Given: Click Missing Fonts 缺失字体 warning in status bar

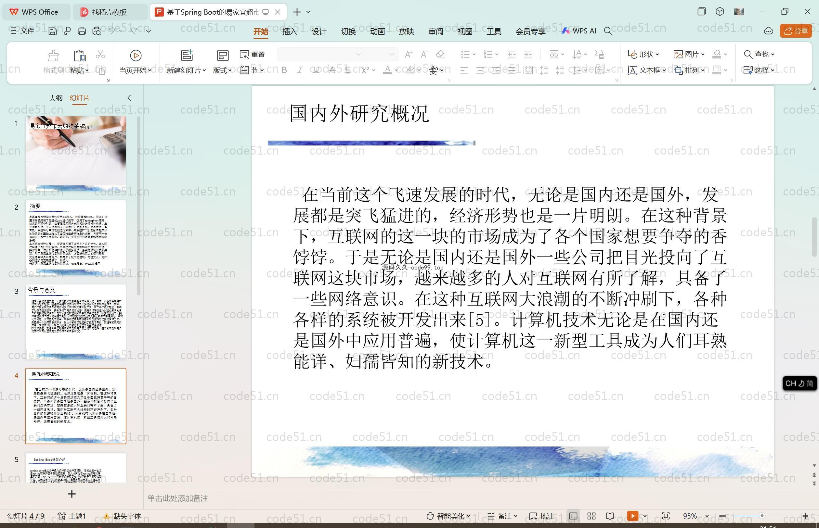Looking at the screenshot, I should point(123,516).
